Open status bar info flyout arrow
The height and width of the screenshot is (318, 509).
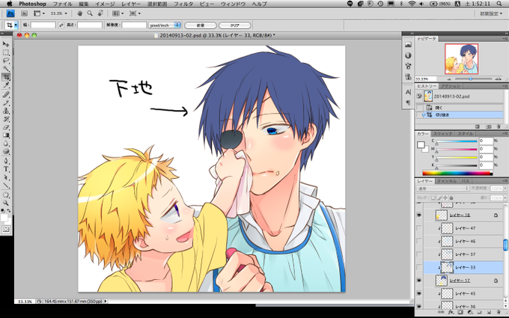pyautogui.click(x=106, y=301)
